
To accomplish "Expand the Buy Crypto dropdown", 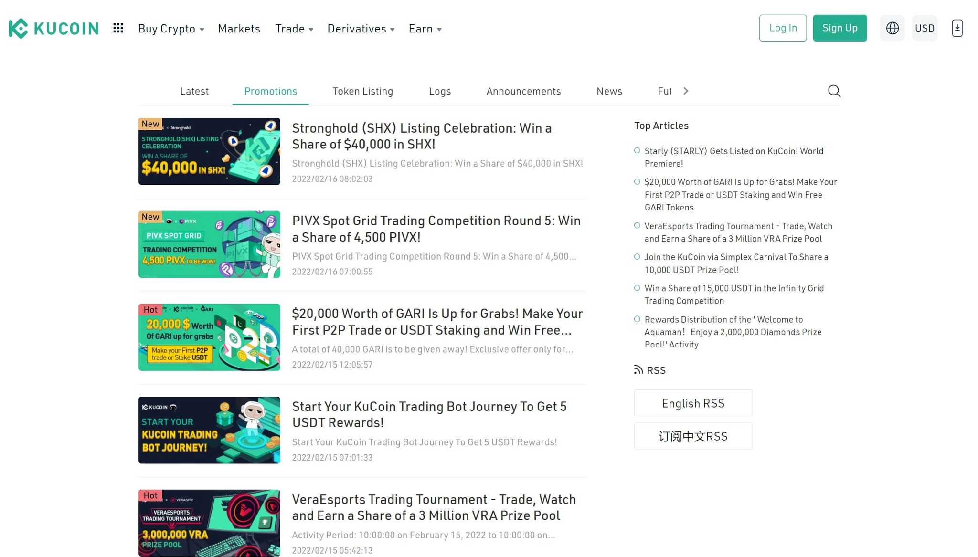I will [171, 29].
